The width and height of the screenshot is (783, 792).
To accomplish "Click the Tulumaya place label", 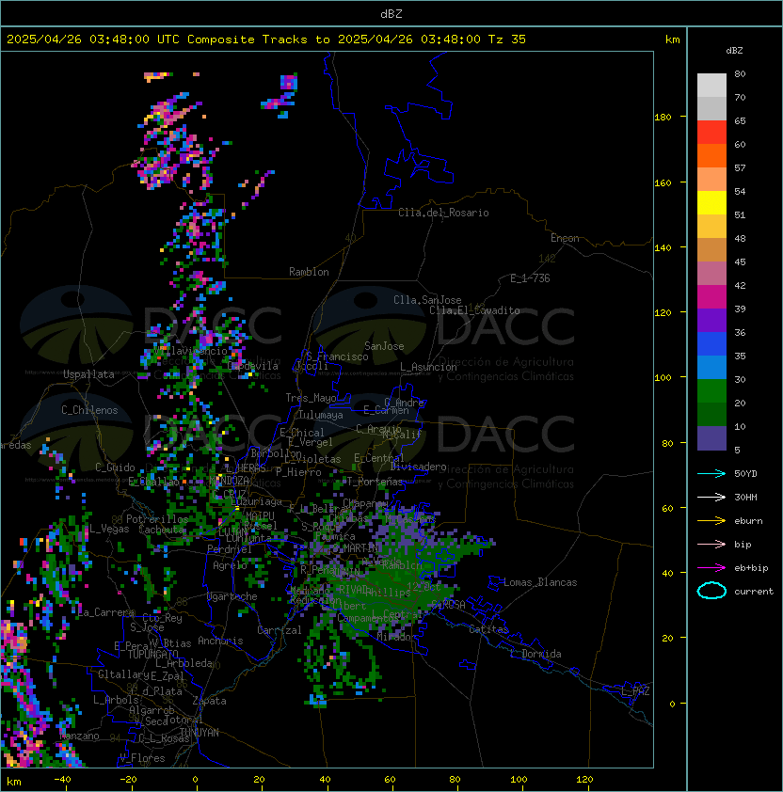I will (321, 415).
